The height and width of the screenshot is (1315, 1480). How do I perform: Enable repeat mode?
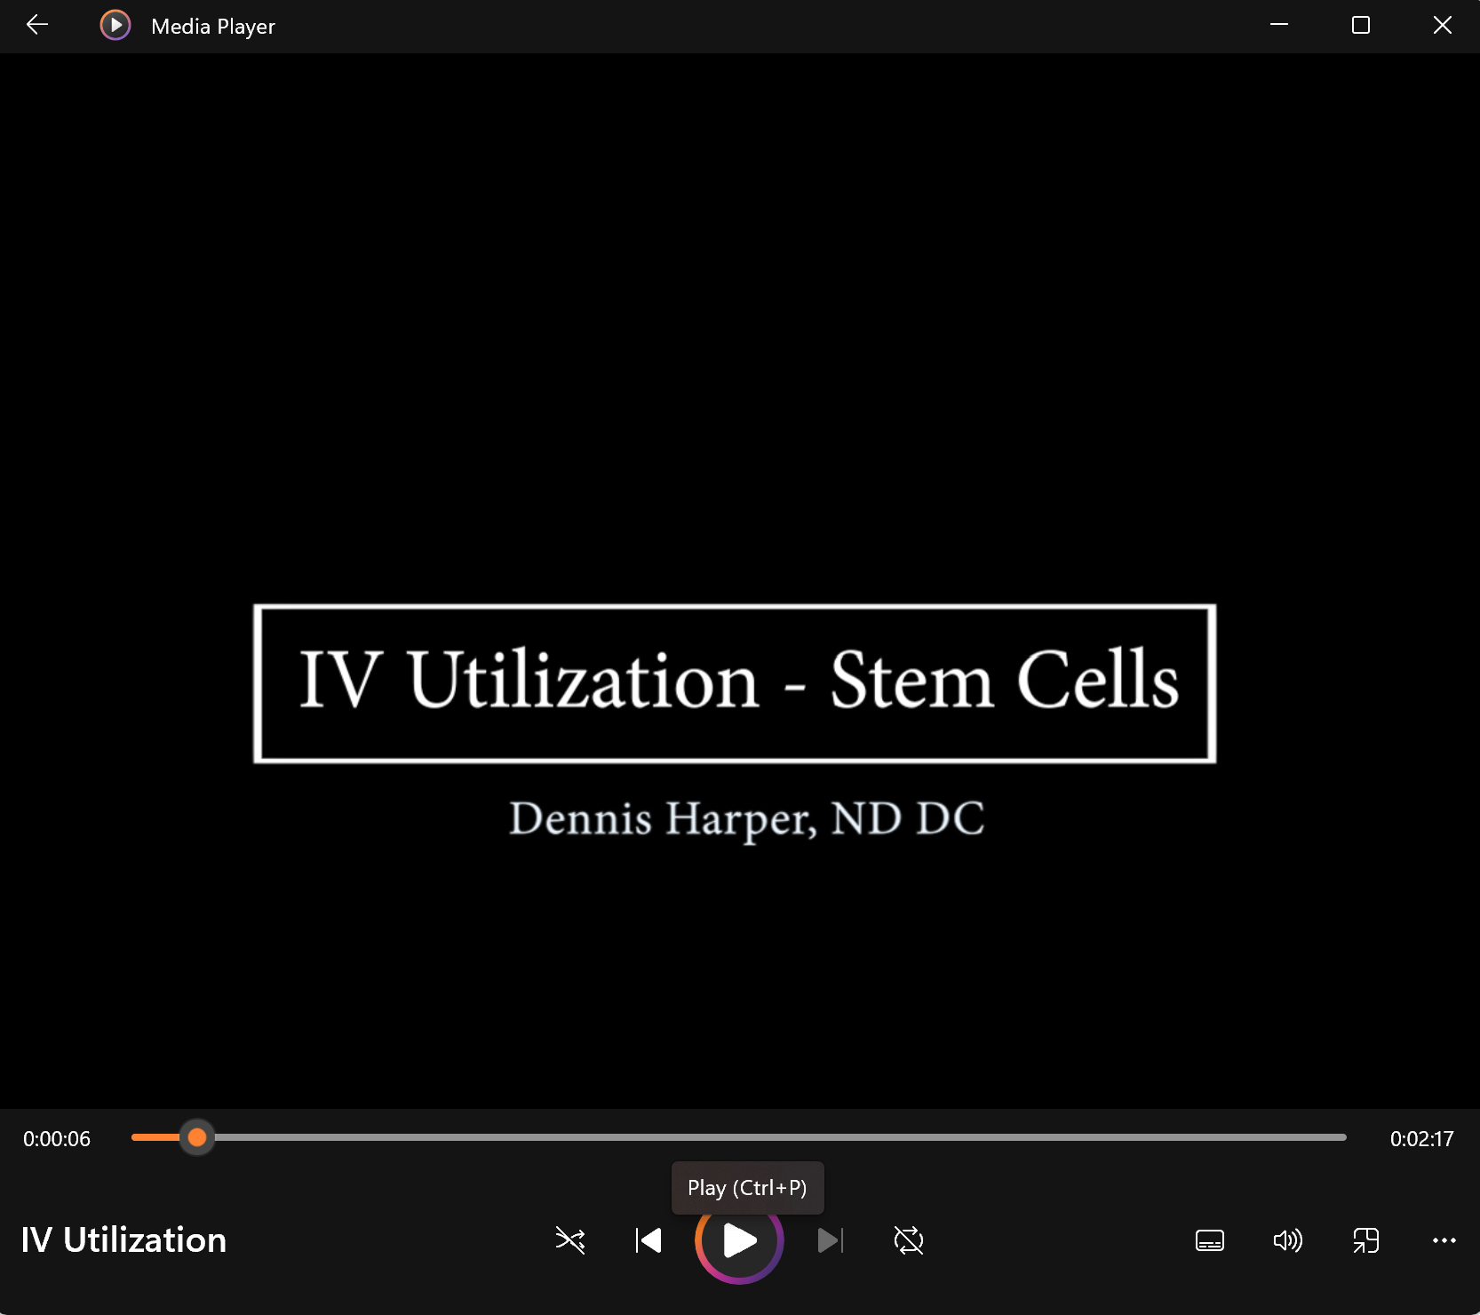908,1240
